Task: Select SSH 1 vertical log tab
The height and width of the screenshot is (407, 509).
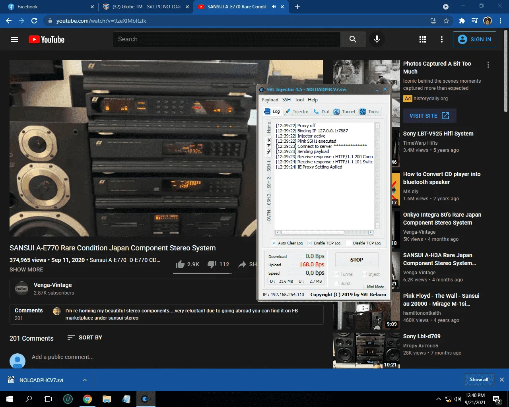Action: tap(269, 166)
